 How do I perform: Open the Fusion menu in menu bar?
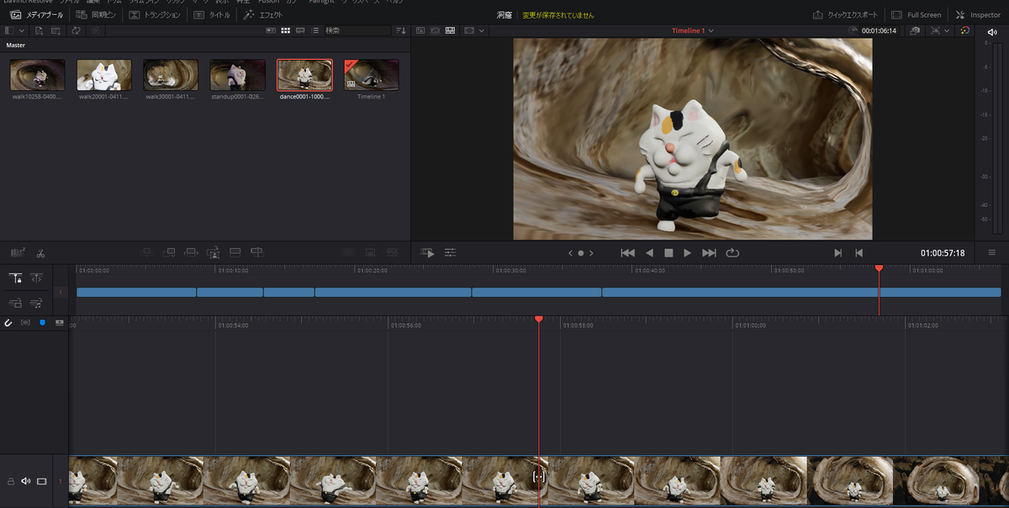(x=269, y=2)
